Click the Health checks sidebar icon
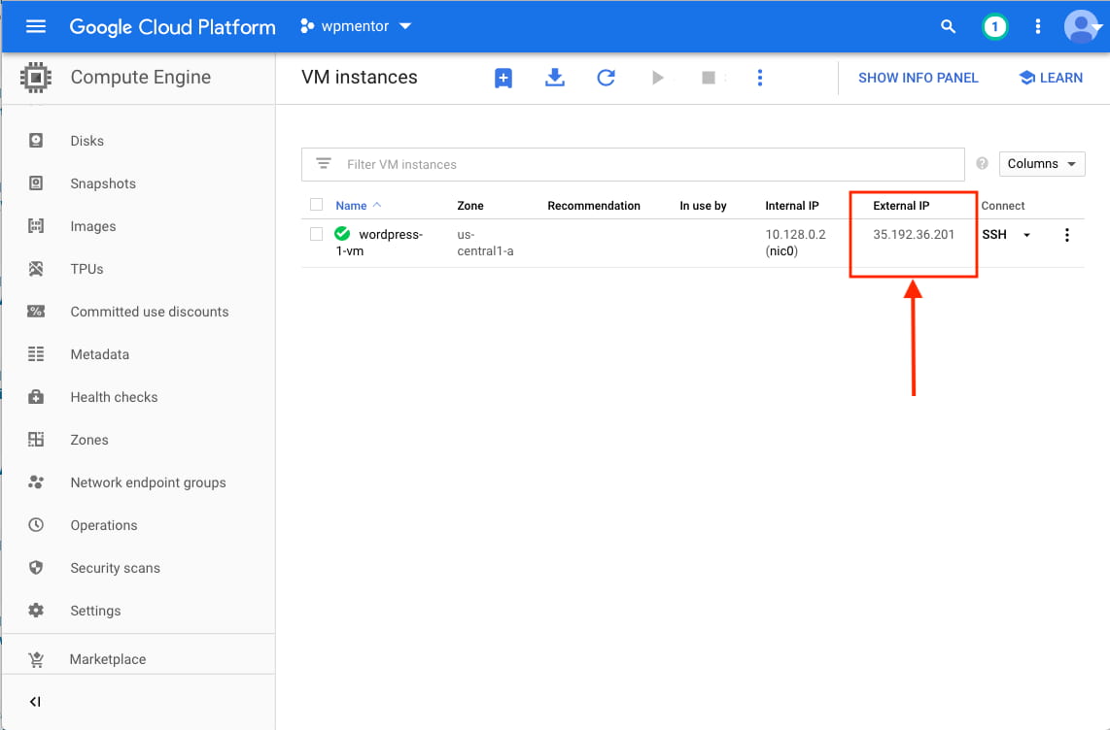The image size is (1110, 730). click(x=35, y=397)
